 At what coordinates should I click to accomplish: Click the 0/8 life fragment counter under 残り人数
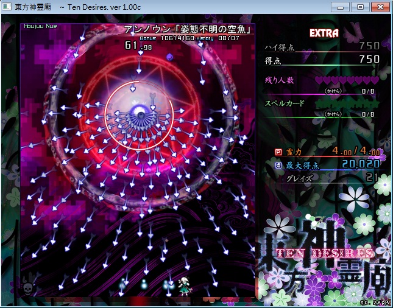(x=368, y=91)
